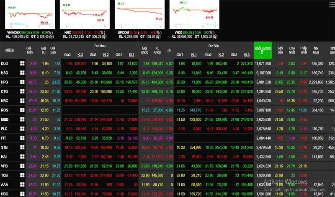This screenshot has height=197, width=335.
Task: Open the VNINDEX intraday chart
Action: 30,15
